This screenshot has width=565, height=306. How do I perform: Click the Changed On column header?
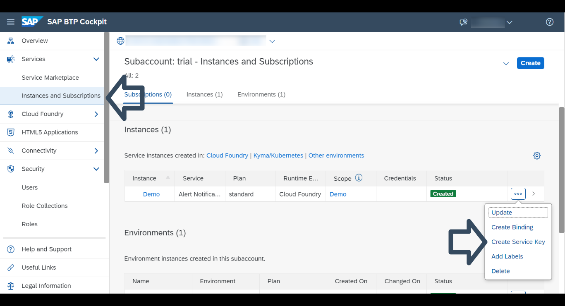[x=402, y=281]
